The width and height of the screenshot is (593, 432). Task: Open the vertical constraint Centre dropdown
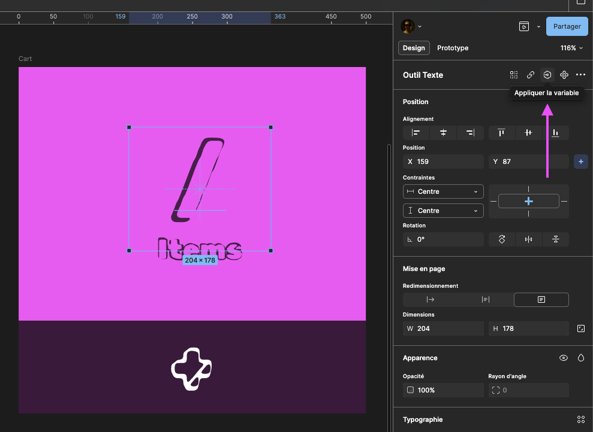coord(443,211)
